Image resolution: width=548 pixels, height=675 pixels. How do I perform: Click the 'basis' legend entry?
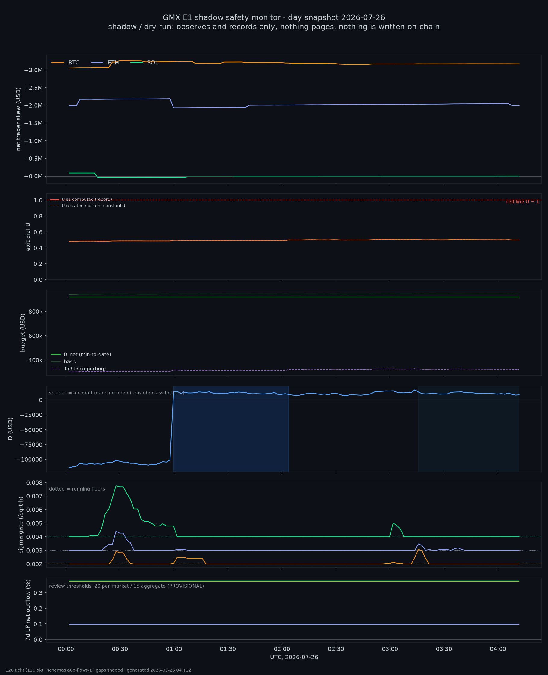[64, 362]
